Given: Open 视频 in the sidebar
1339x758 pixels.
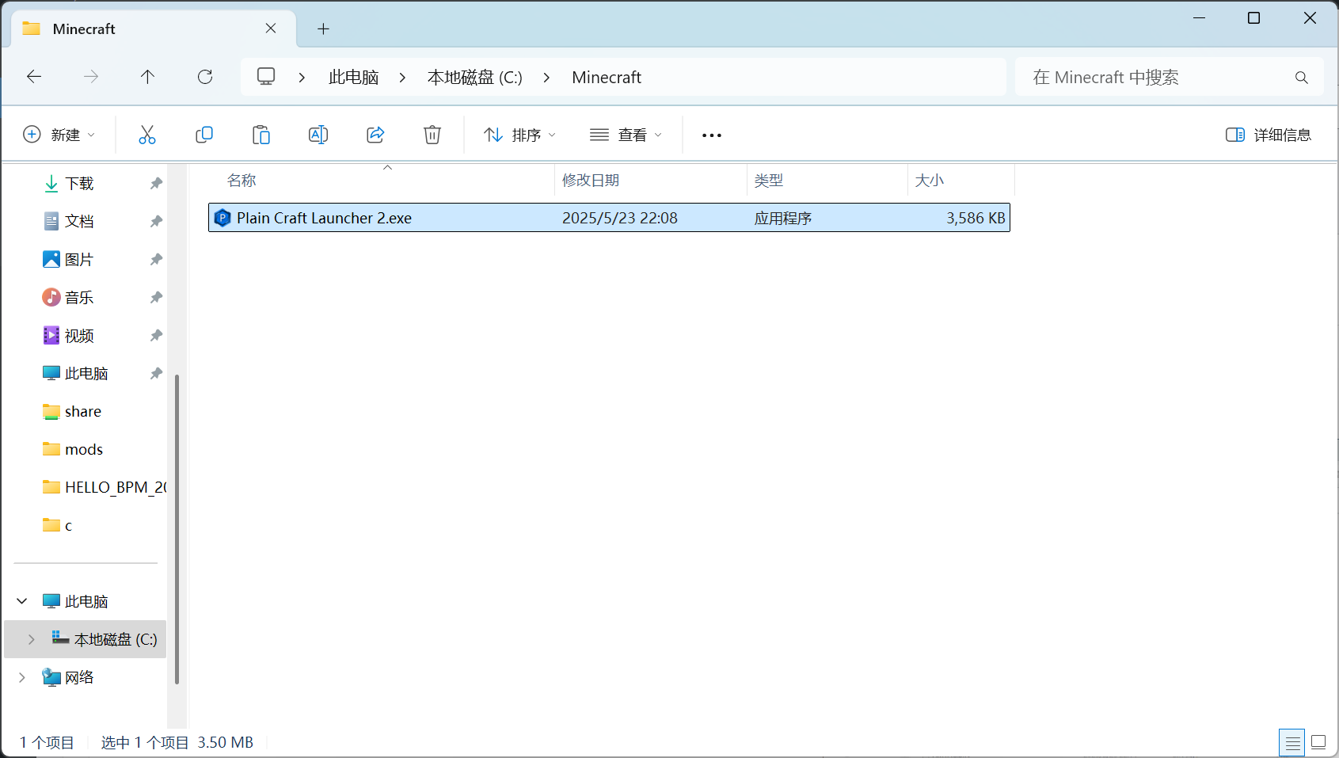Looking at the screenshot, I should (x=79, y=336).
